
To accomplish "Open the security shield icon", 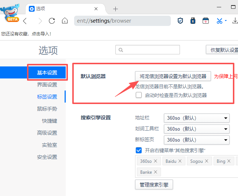I will [x=180, y=21].
